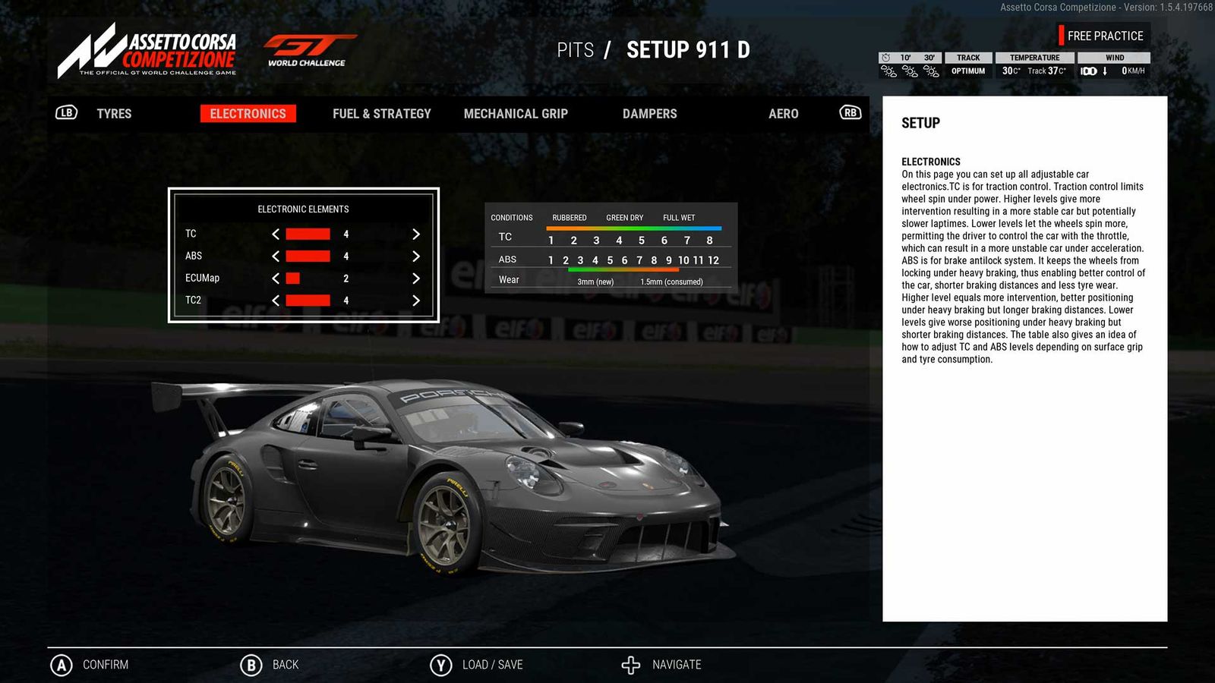Click the D-pad Navigate icon
This screenshot has height=683, width=1215.
tap(631, 666)
